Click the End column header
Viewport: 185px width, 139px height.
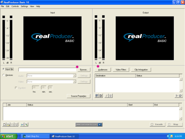(166, 105)
